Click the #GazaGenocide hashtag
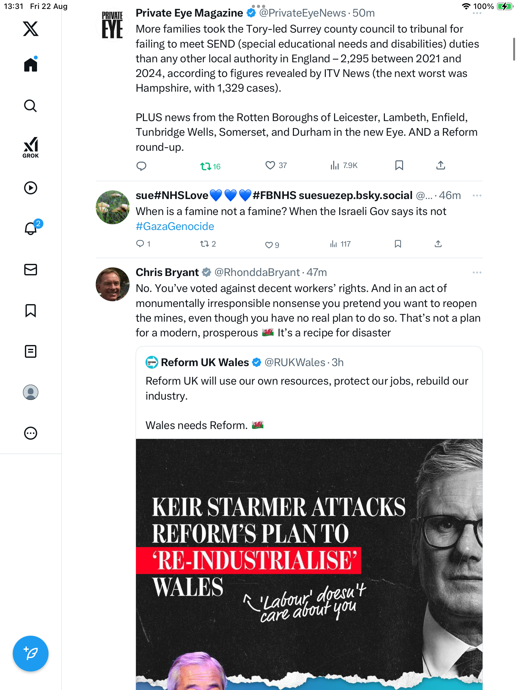The image size is (517, 690). coord(175,226)
